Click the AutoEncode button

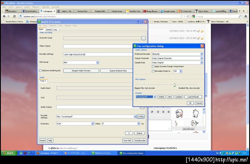pyautogui.click(x=140, y=141)
